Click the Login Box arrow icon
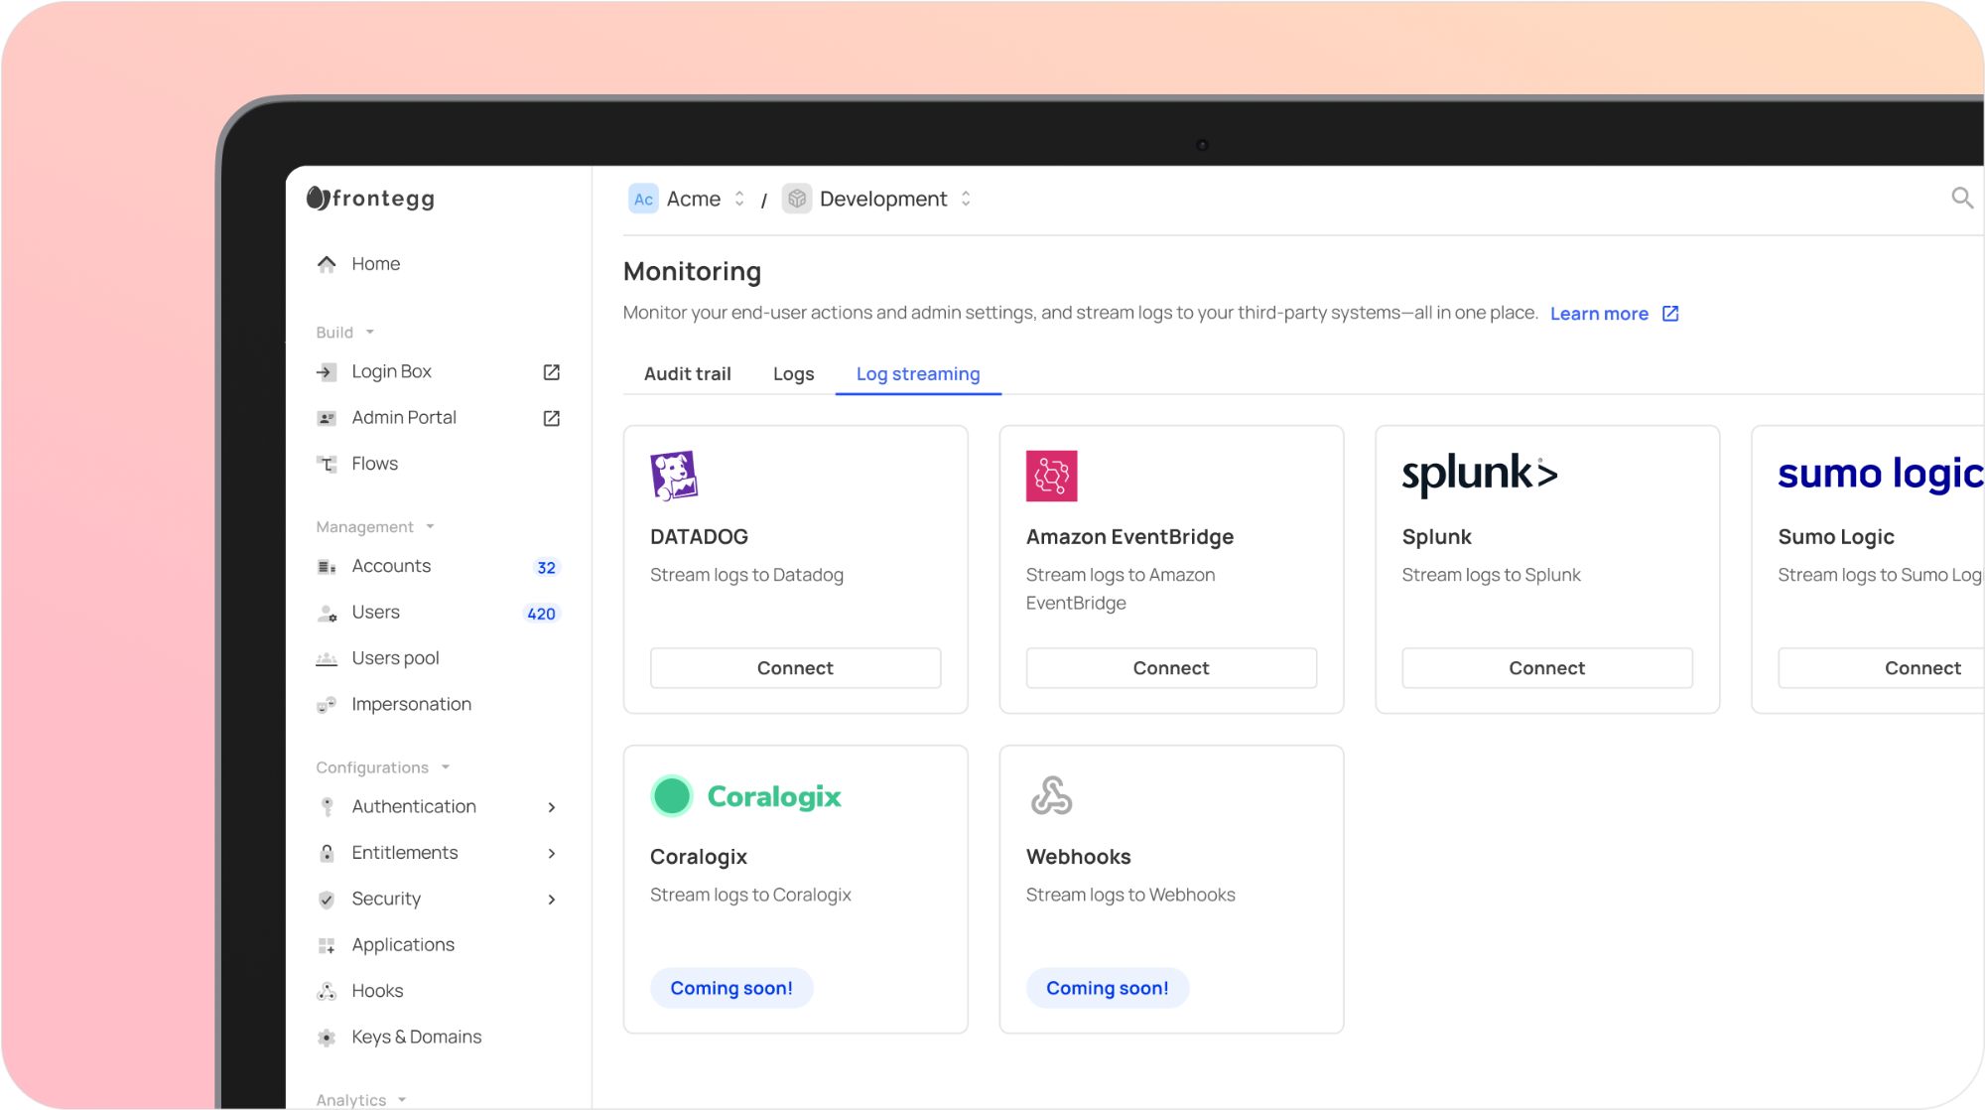The height and width of the screenshot is (1110, 1985). tap(327, 372)
